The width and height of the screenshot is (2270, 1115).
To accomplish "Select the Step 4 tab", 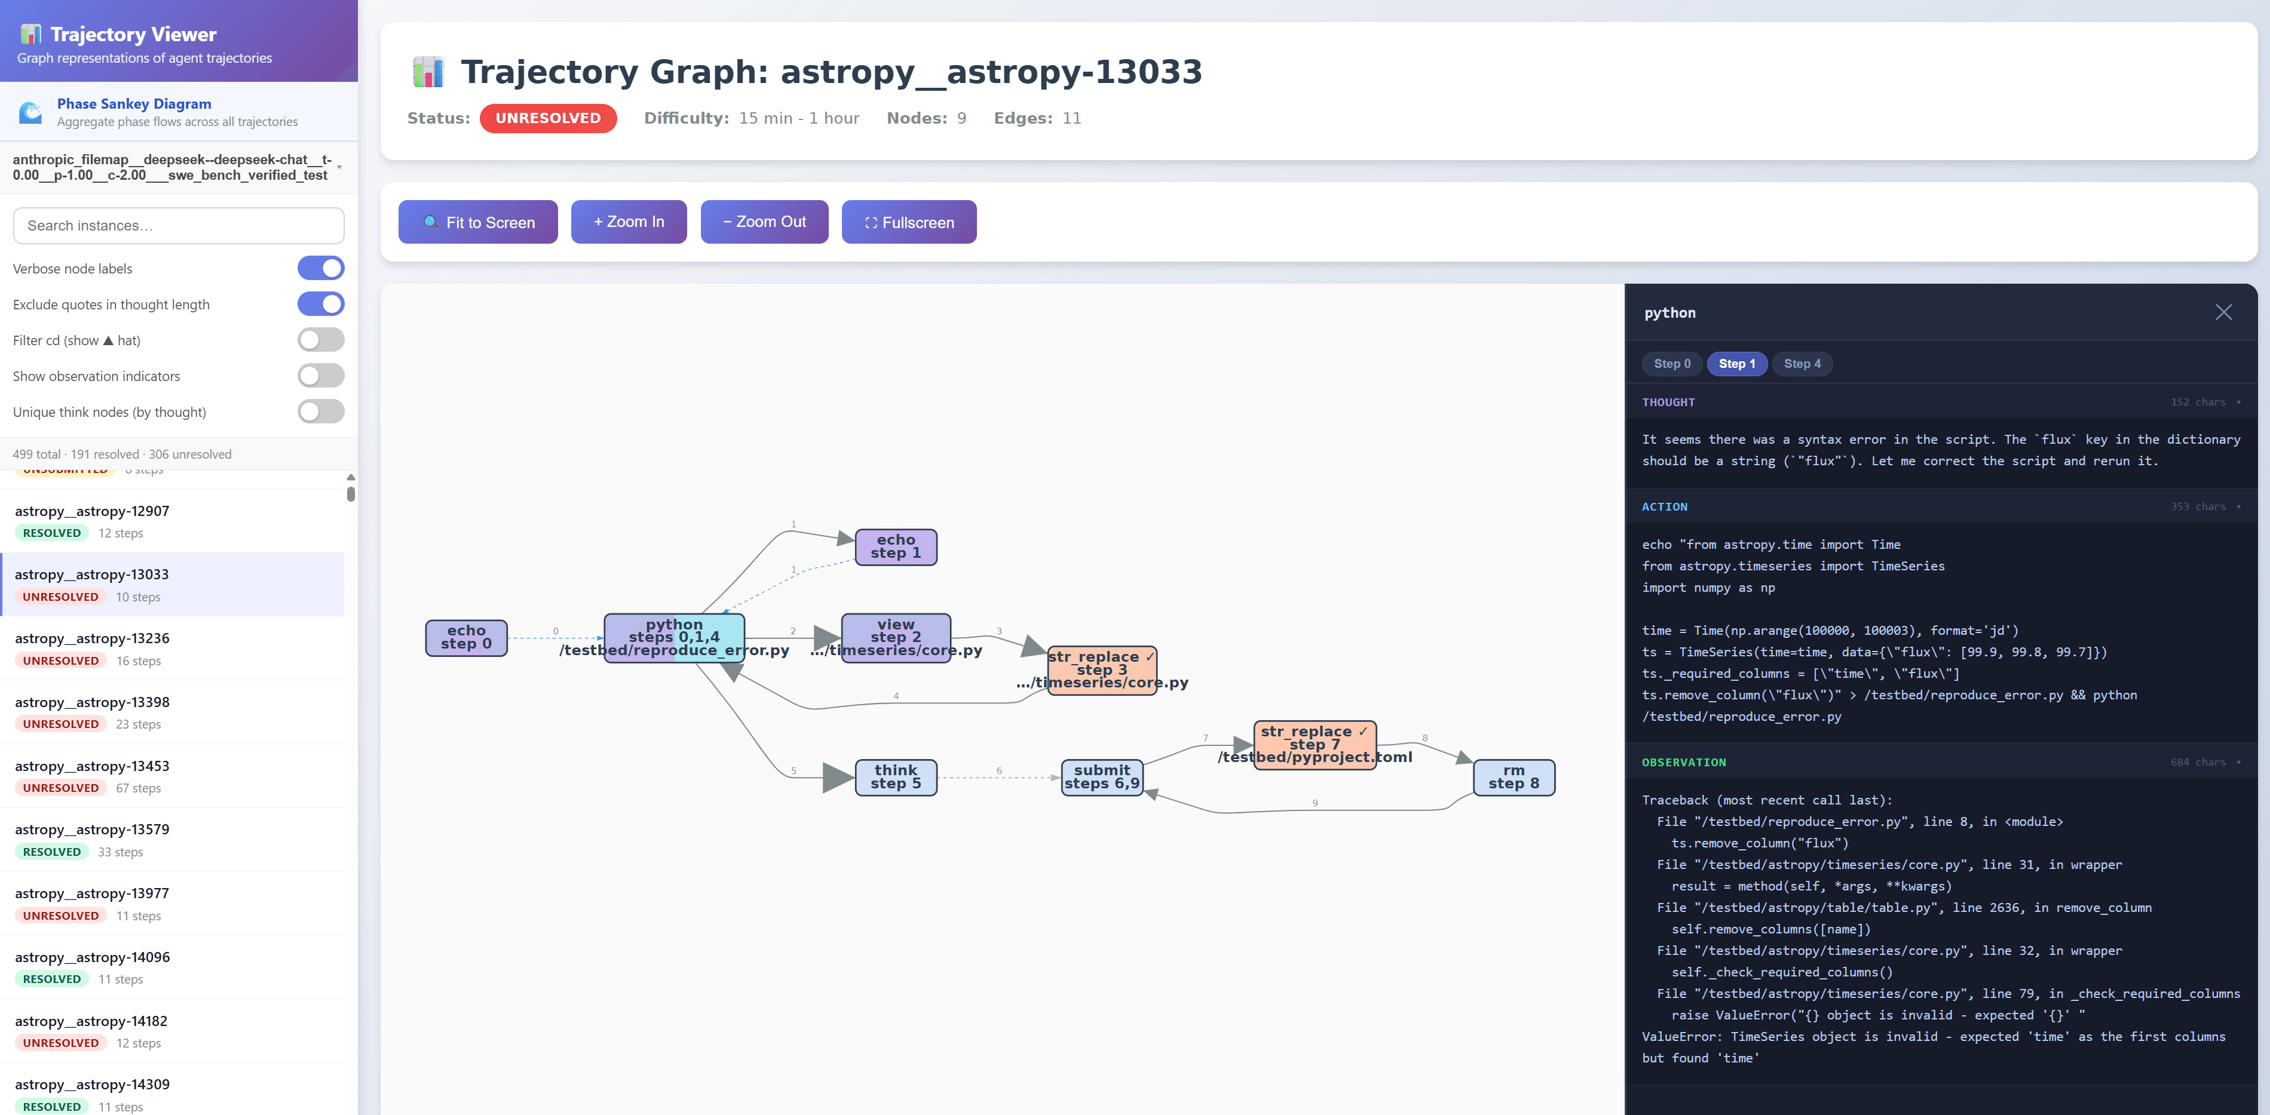I will pos(1801,364).
